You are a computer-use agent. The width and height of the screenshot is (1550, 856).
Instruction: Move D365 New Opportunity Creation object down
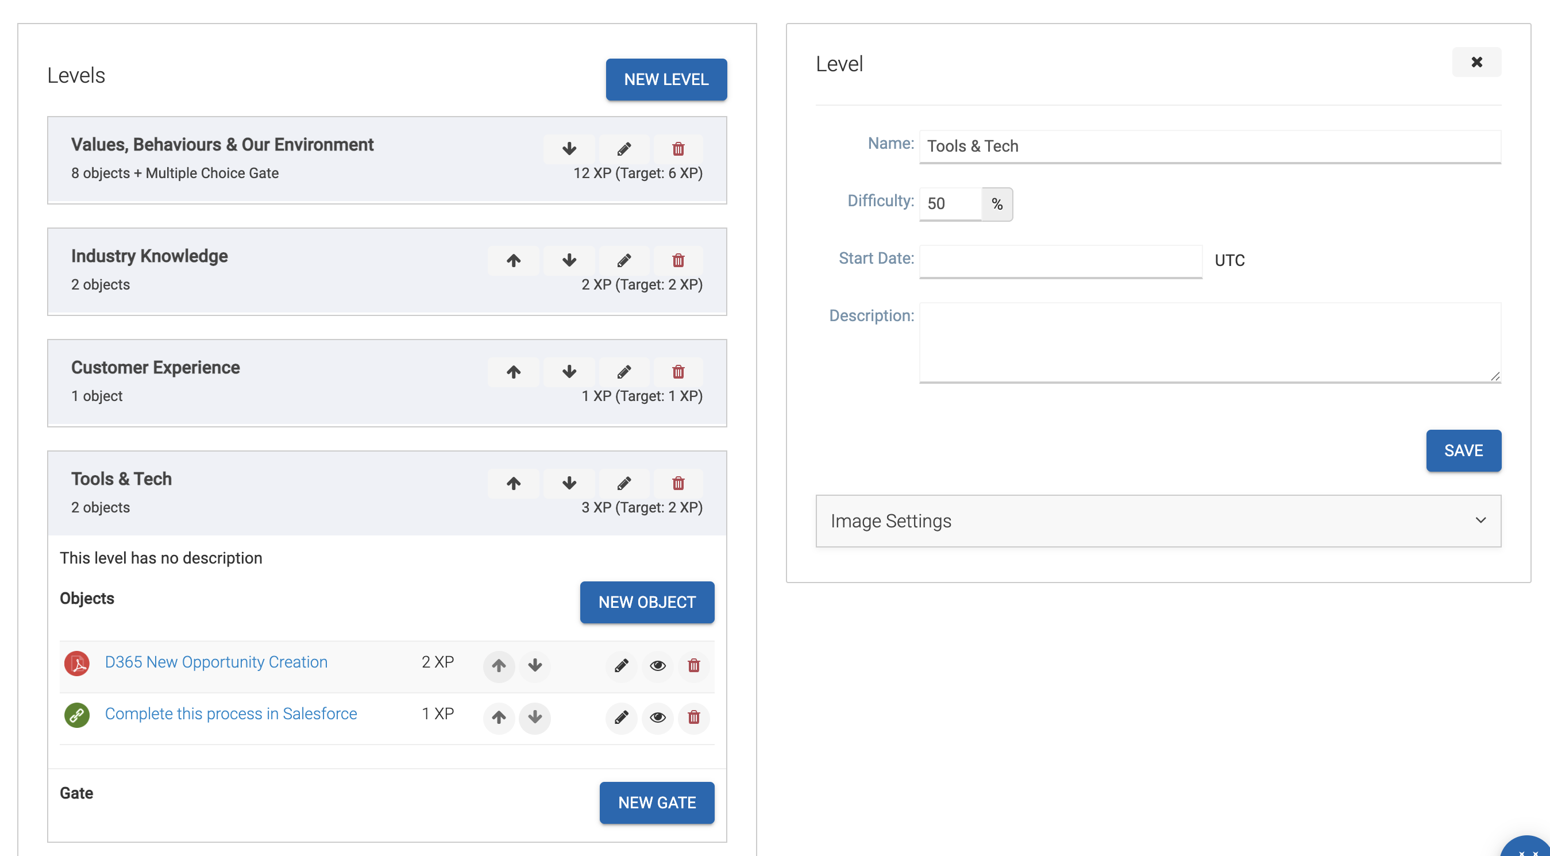[x=535, y=665]
